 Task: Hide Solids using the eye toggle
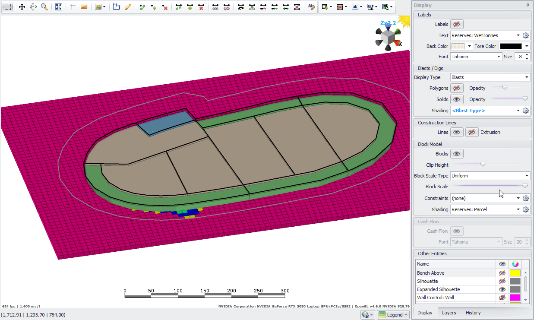point(457,99)
